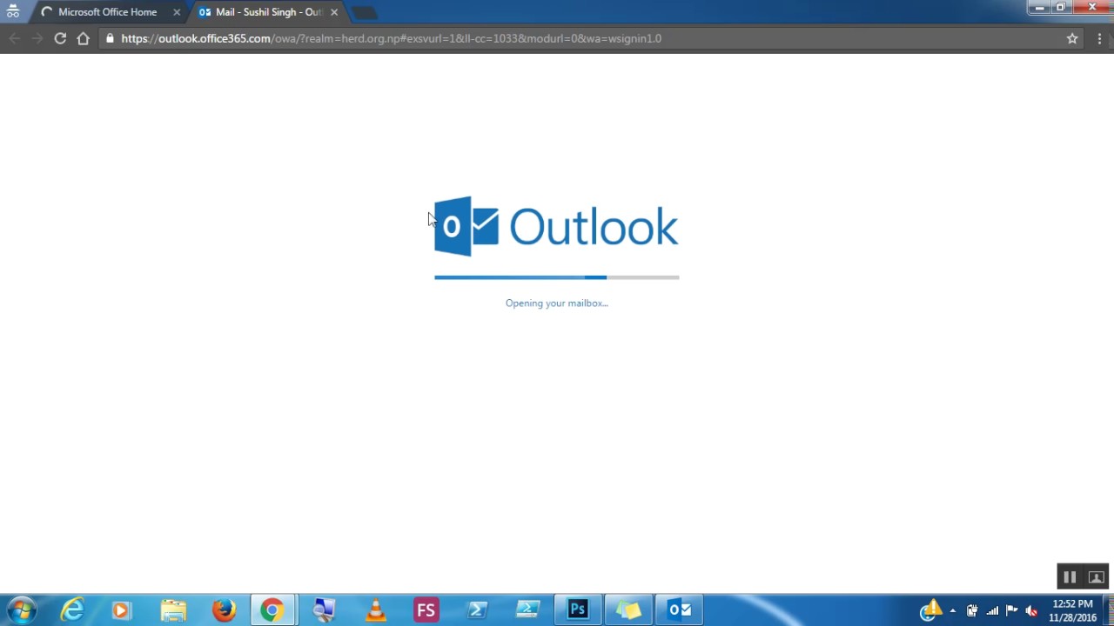Click the 'Opening your mailbox...' text
Viewport: 1114px width, 626px height.
557,303
